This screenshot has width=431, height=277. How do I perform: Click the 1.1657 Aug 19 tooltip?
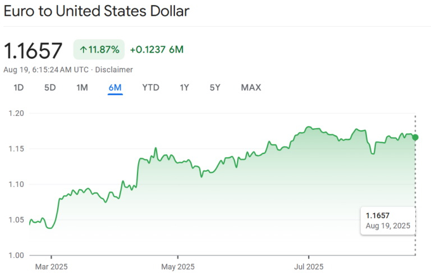pyautogui.click(x=388, y=220)
